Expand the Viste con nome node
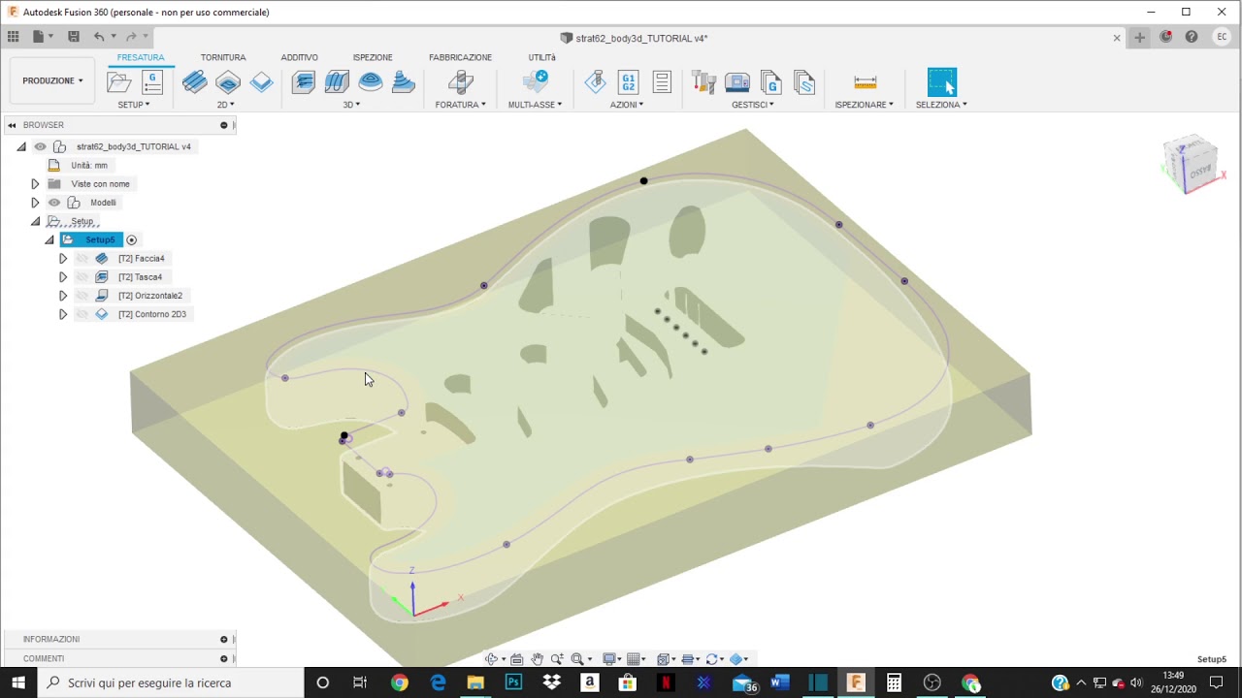The image size is (1242, 698). point(35,184)
